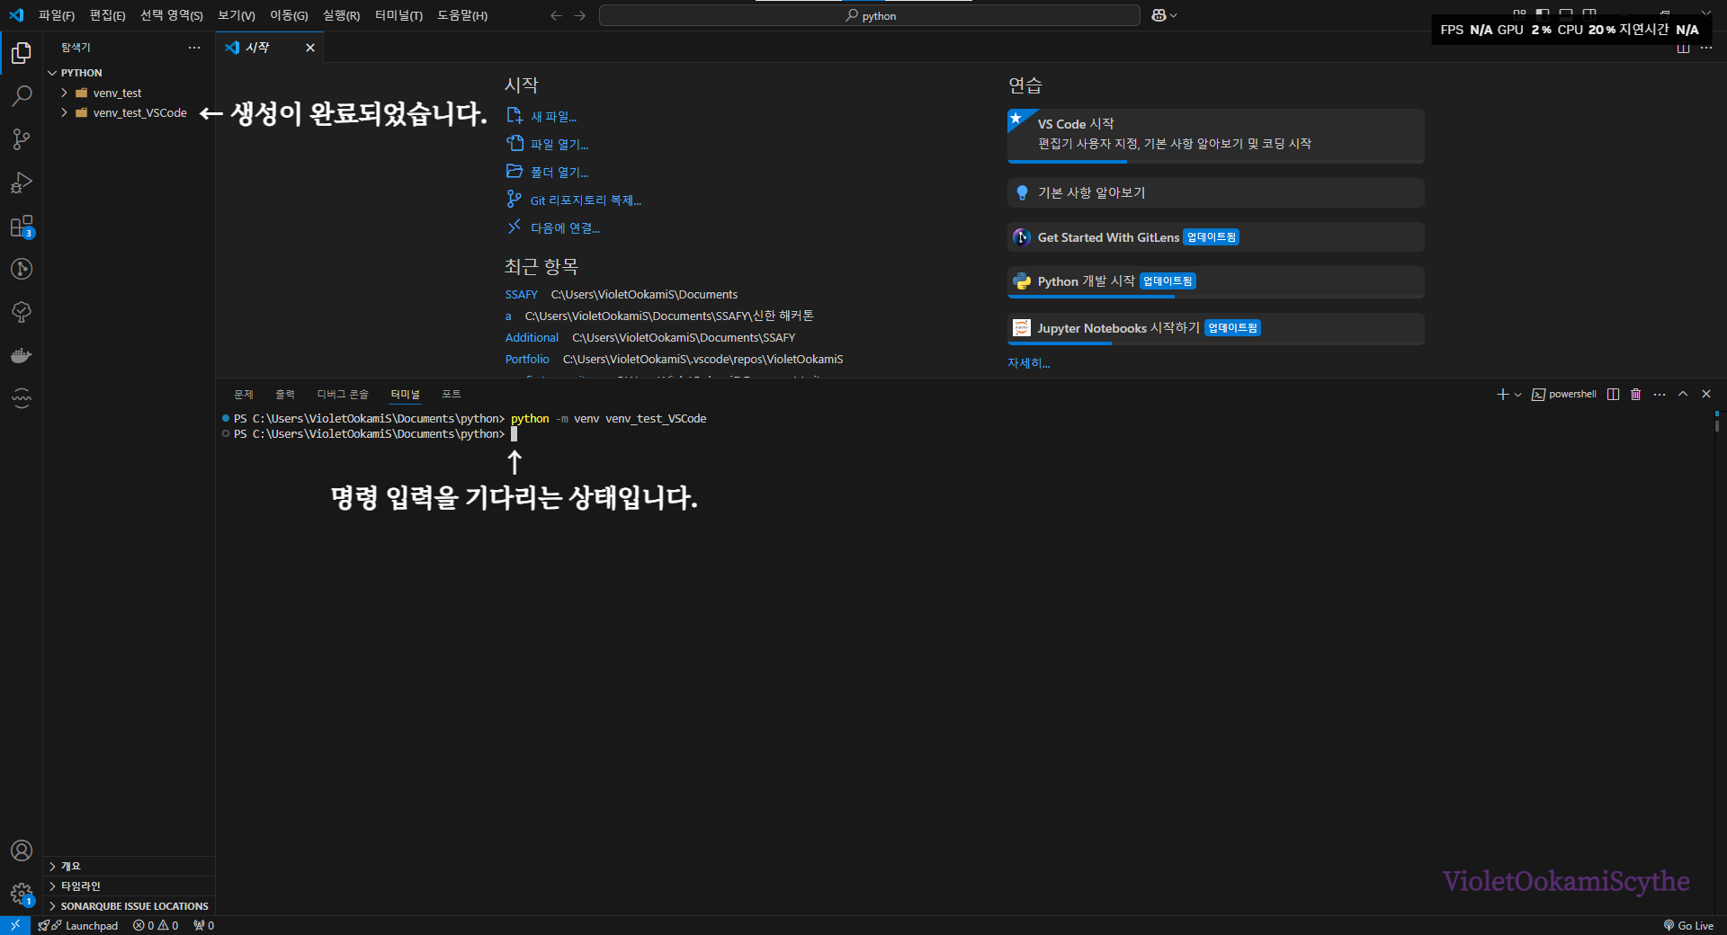
Task: Go forward with the navigation arrow
Action: (x=580, y=15)
